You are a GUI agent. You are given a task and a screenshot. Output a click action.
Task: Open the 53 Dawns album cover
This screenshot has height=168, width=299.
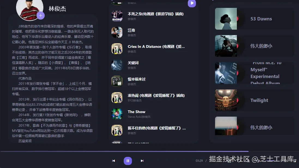coord(226,18)
